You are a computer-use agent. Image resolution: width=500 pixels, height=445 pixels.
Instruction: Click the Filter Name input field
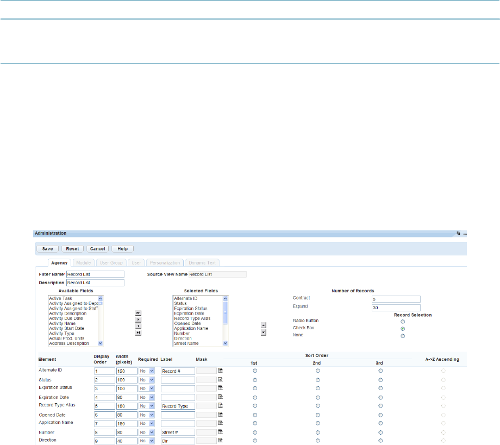(95, 274)
